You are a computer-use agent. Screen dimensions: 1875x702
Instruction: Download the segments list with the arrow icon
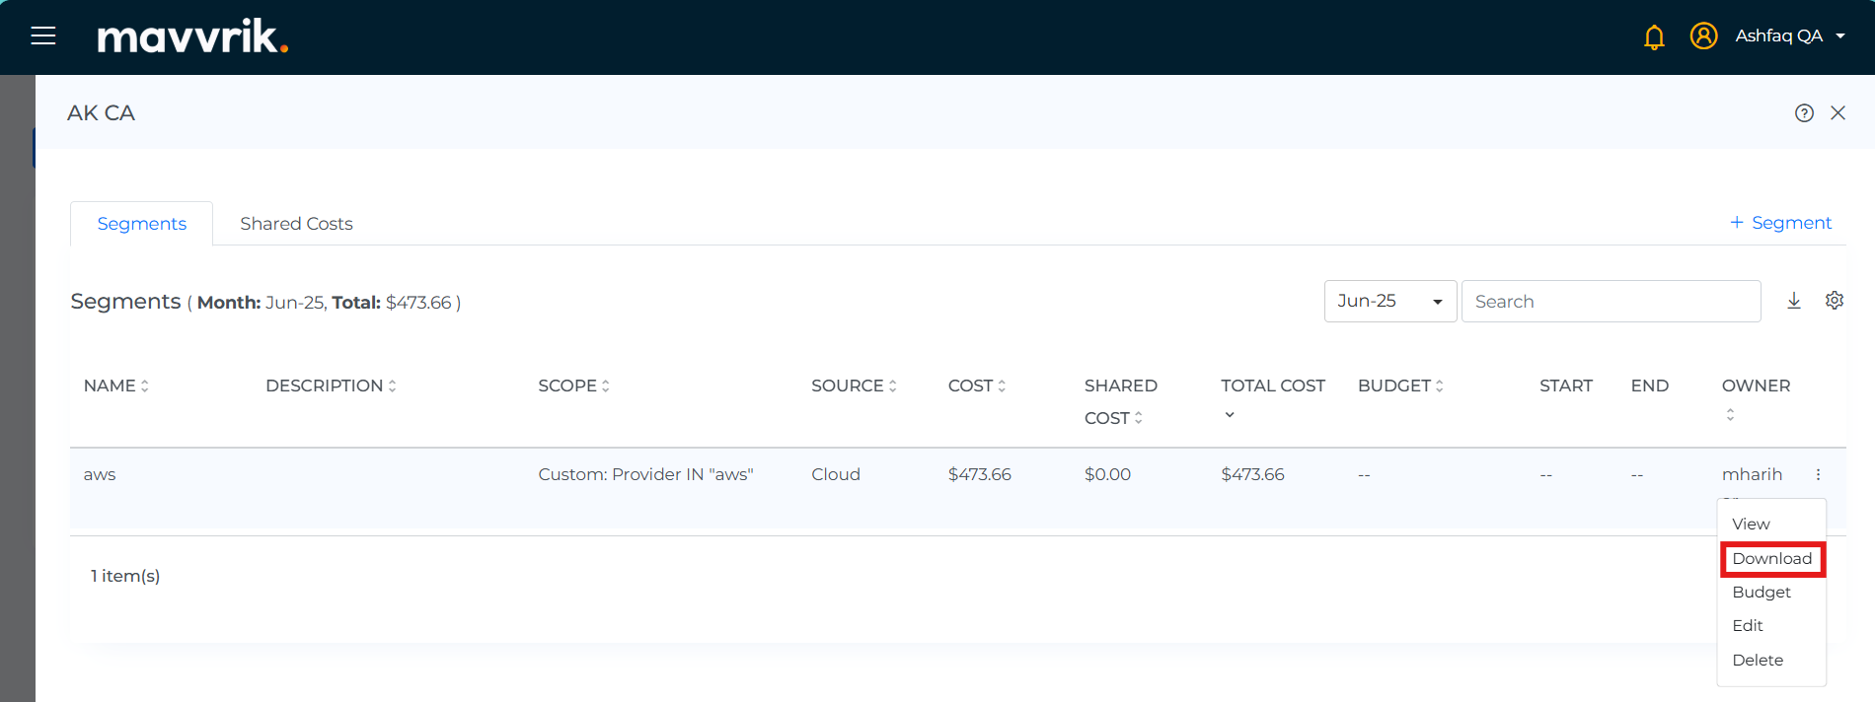pos(1794,301)
